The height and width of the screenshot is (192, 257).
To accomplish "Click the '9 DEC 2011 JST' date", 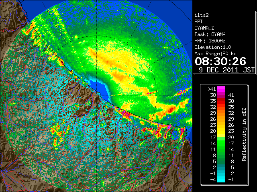I will click(x=226, y=70).
